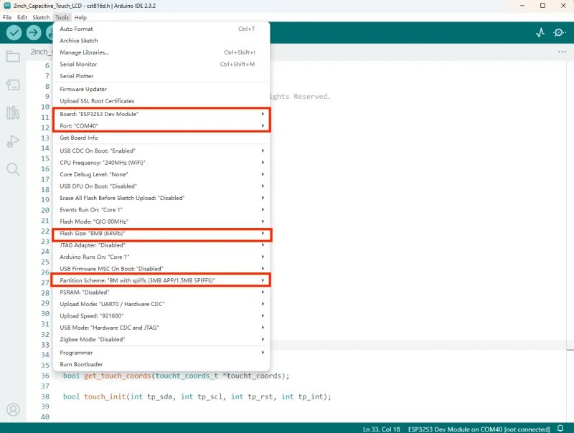Select Archive Sketch menu entry
This screenshot has width=574, height=433.
pyautogui.click(x=161, y=41)
